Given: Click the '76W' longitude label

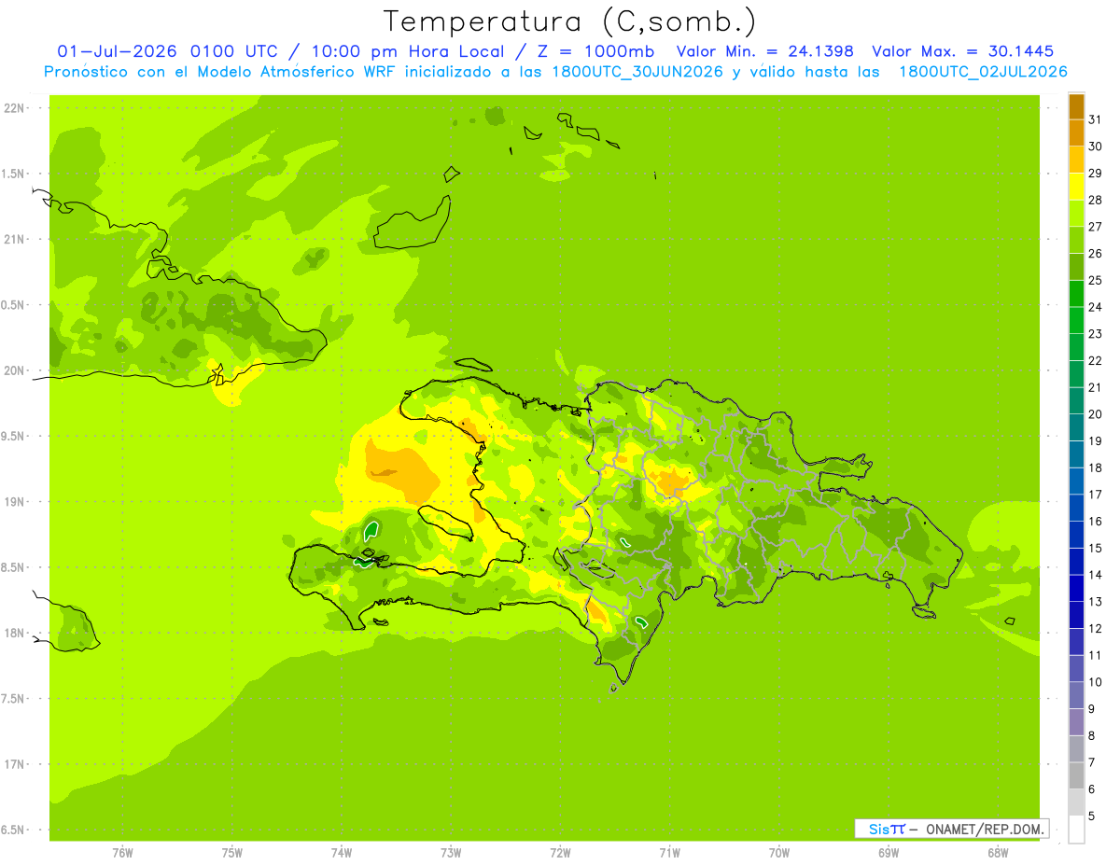Looking at the screenshot, I should pyautogui.click(x=122, y=853).
